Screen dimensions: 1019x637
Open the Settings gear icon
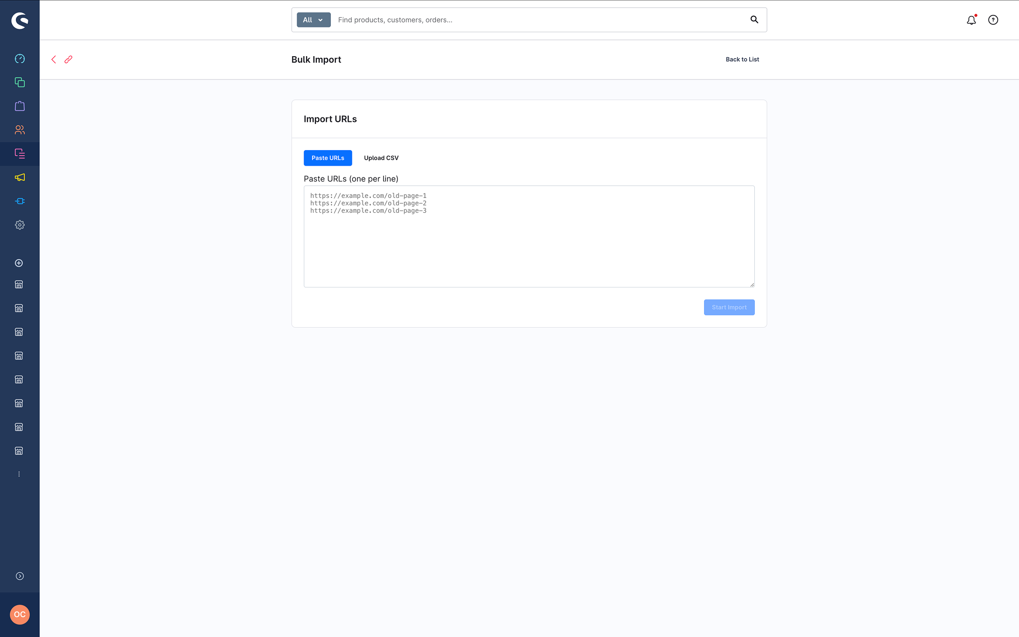point(20,225)
